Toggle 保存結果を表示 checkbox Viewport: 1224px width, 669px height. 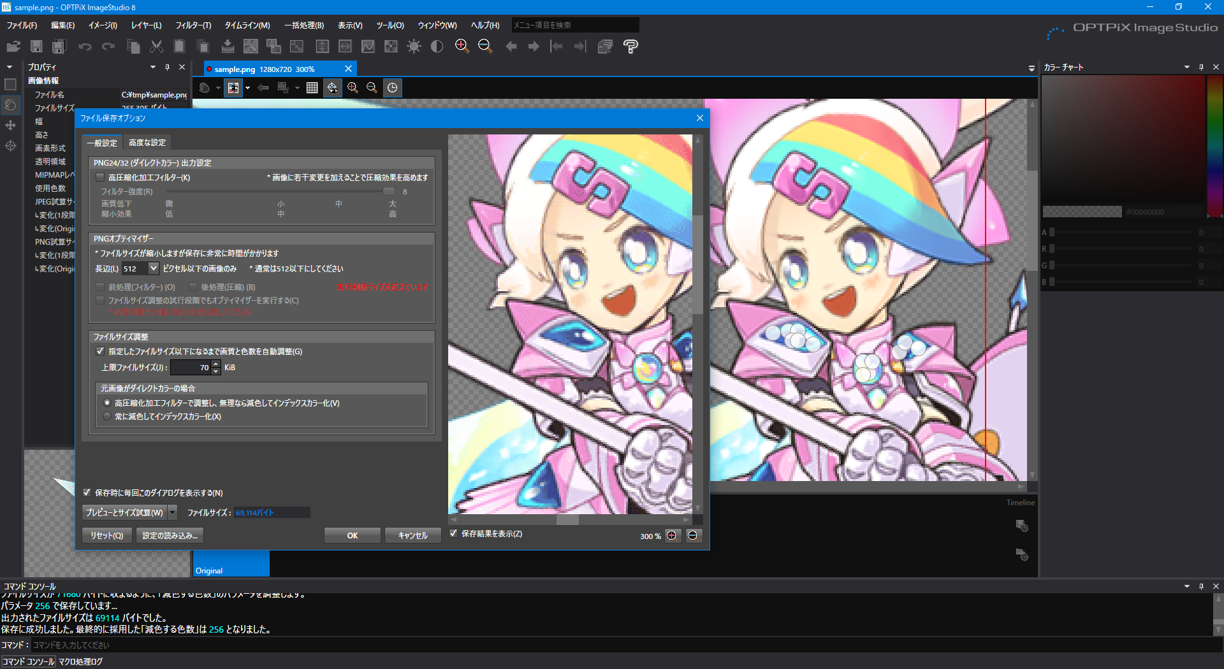[453, 534]
